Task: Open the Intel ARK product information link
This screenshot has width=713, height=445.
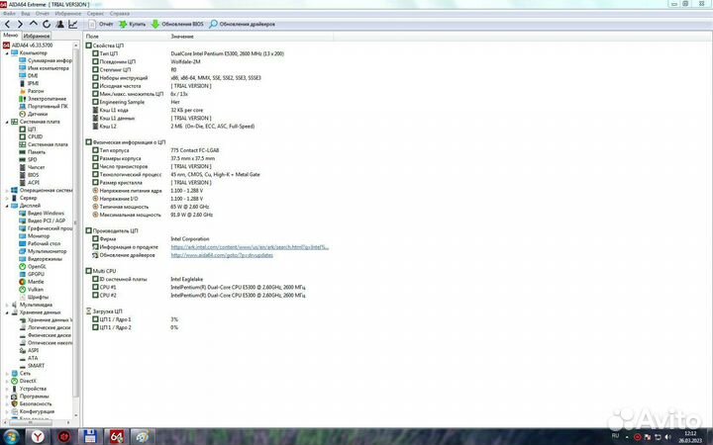Action: [x=250, y=247]
